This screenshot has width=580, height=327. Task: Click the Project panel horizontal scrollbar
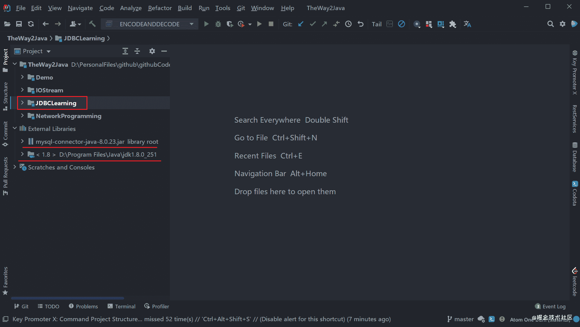click(68, 298)
